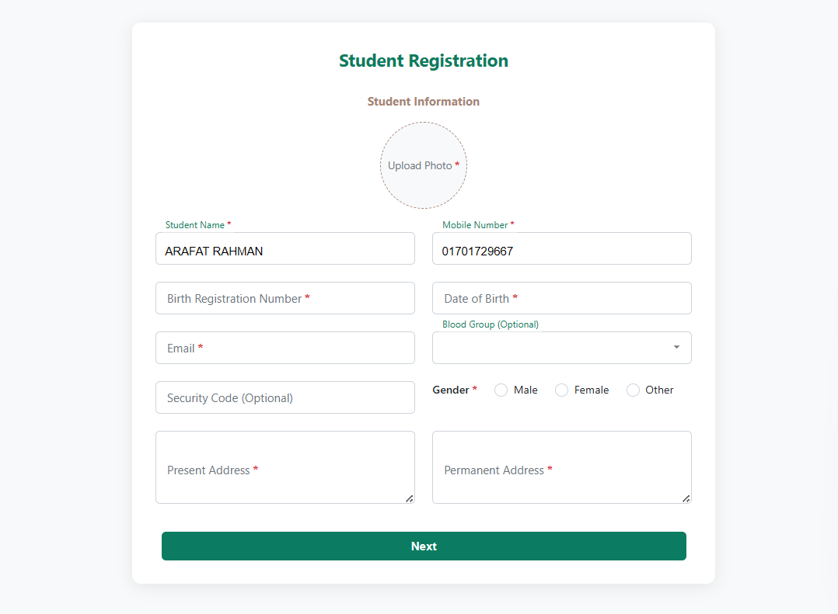Pick the Other gender radio button
The image size is (838, 614).
[x=633, y=390]
